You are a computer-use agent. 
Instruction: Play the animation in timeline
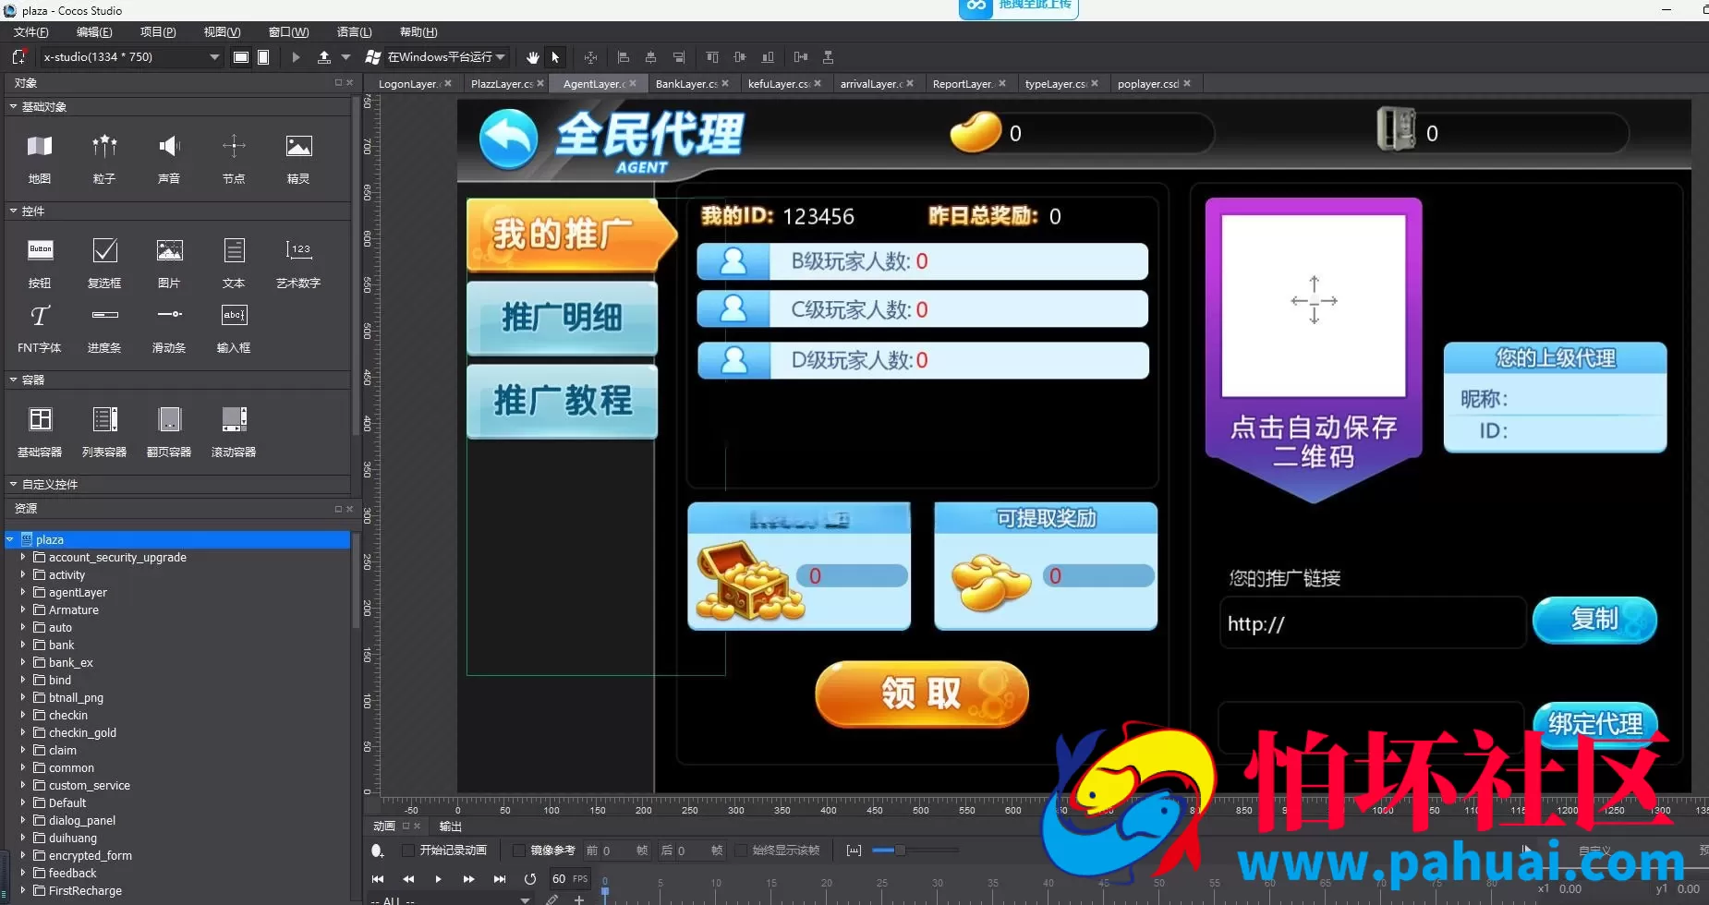[x=438, y=879]
